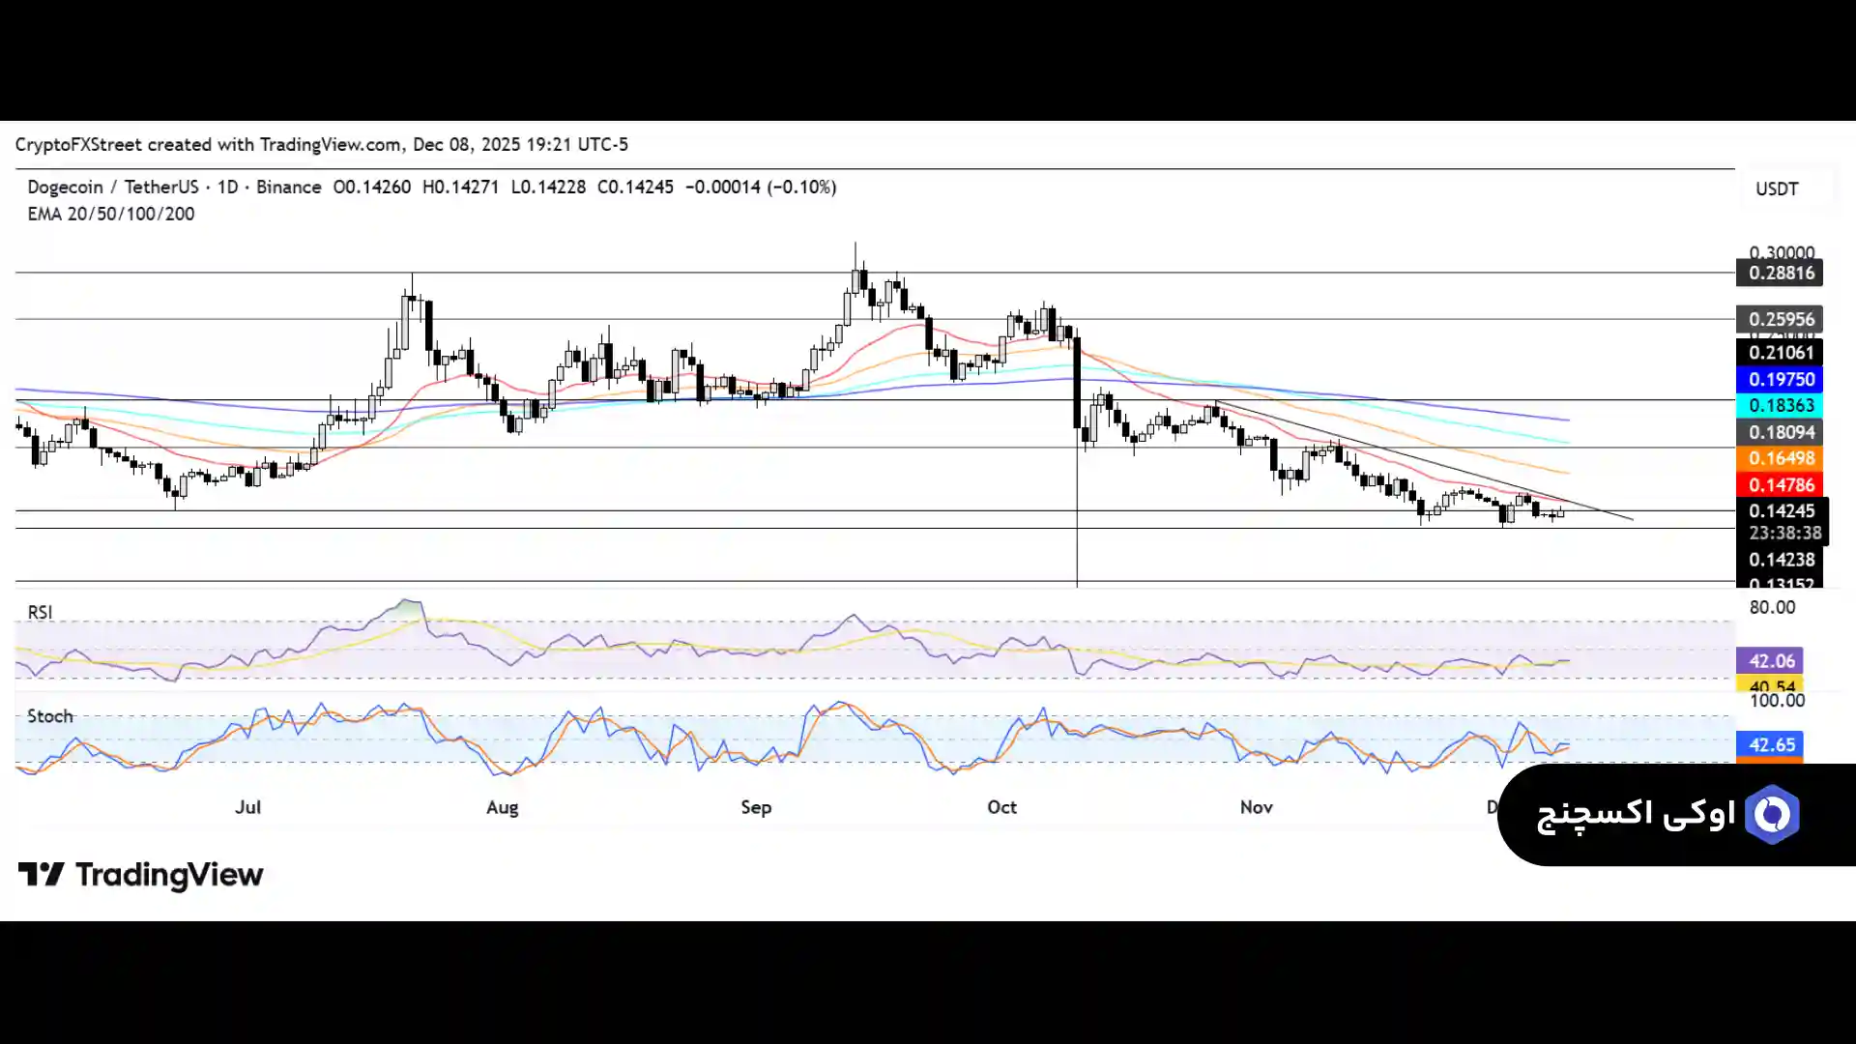Click the red 0.14786 EMA price tag

point(1780,485)
